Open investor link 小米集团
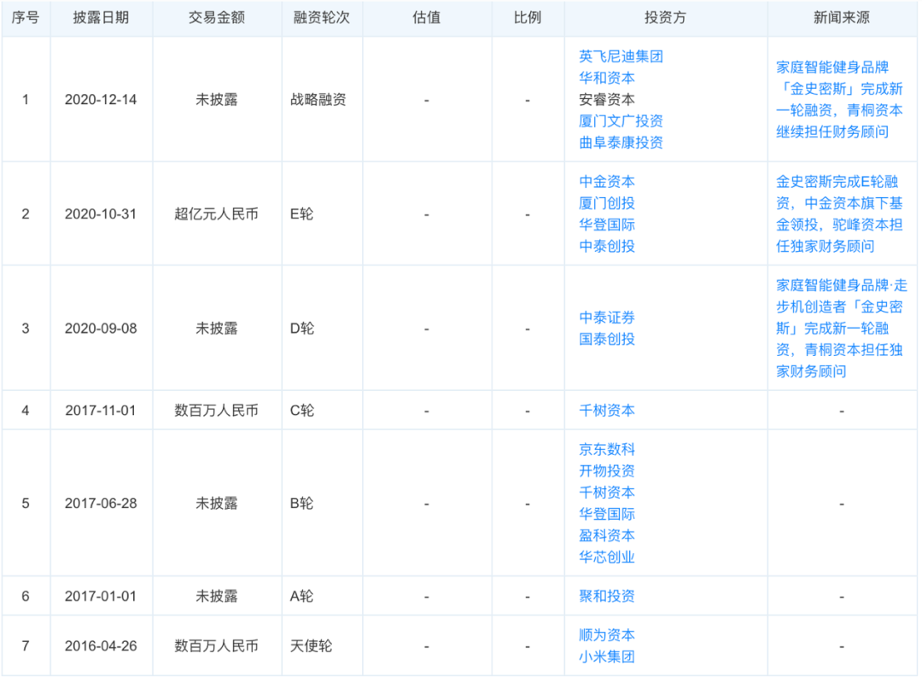 click(x=607, y=657)
